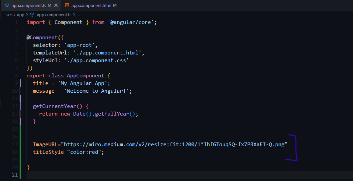Click the AppComponent class name
Viewport: 353px width, 181px height.
[x=85, y=75]
